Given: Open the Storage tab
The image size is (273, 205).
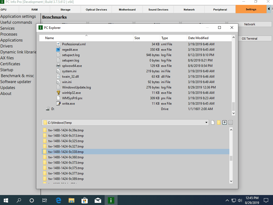Looking at the screenshot, I should coord(65,9).
